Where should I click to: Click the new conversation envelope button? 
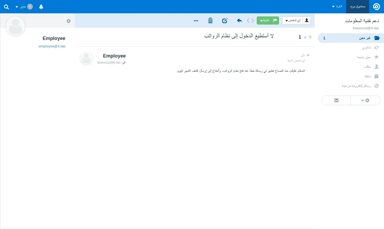click(337, 100)
